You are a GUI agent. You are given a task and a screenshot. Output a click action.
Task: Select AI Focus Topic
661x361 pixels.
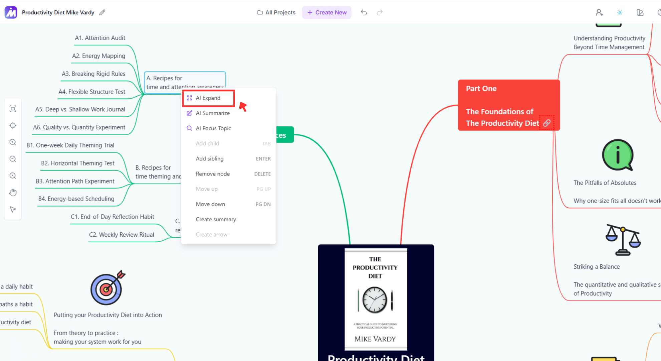[x=213, y=128]
